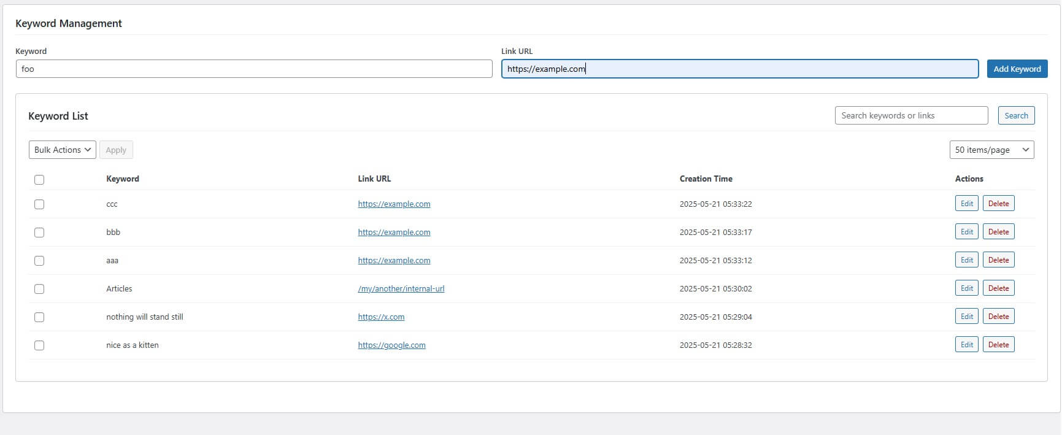Click creation time 2025-05-21 05:33:12

point(716,261)
